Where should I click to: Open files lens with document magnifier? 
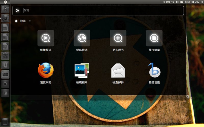[5, 93]
